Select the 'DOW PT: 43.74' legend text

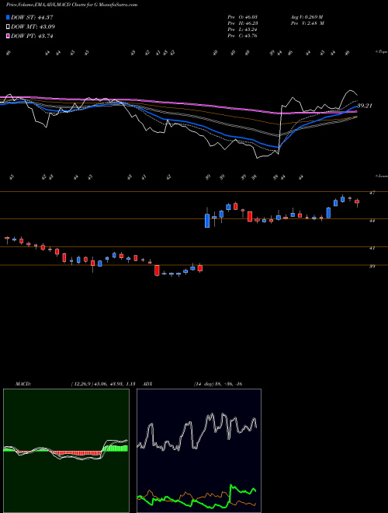pos(32,37)
